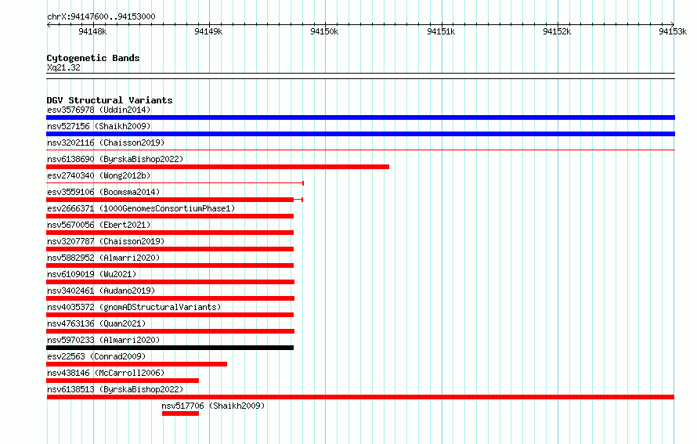697x444 pixels.
Task: Select the nsv3402461 (Audano2019) label
Action: [x=101, y=291]
